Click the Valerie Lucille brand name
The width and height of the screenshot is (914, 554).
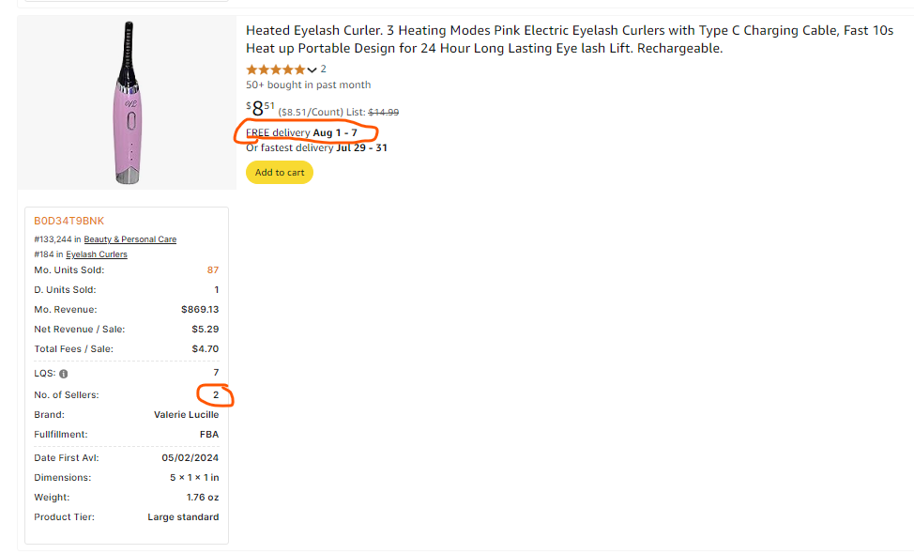point(186,415)
